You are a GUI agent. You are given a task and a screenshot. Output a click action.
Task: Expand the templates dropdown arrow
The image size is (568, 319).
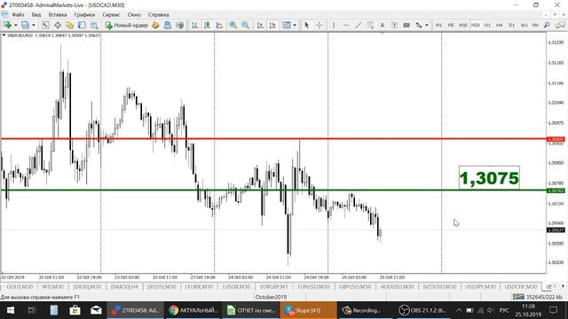[x=295, y=25]
